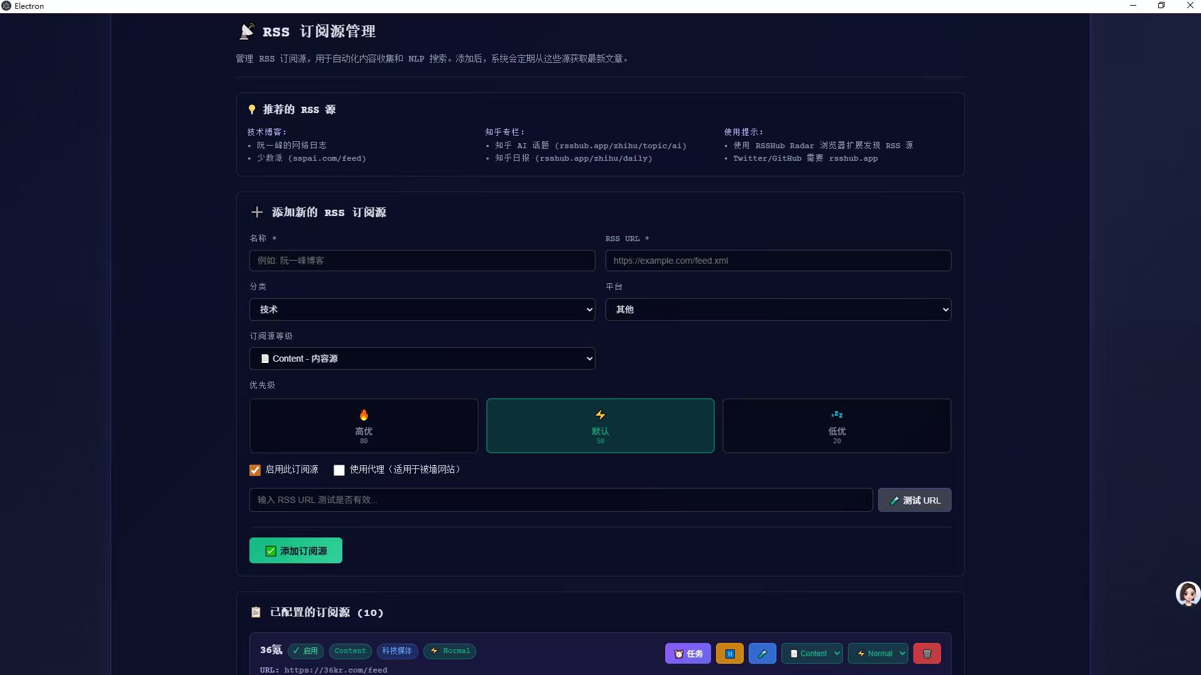This screenshot has height=675, width=1201.
Task: Open the Content level dropdown for 36氪
Action: [x=812, y=653]
